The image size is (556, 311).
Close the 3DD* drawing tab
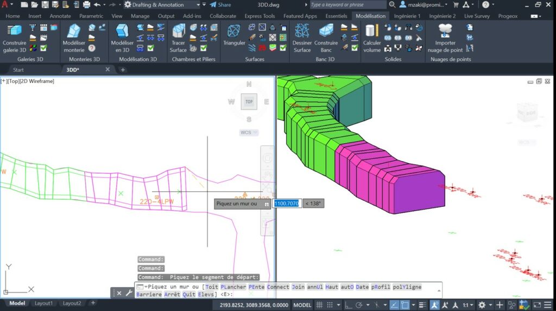[x=108, y=69]
